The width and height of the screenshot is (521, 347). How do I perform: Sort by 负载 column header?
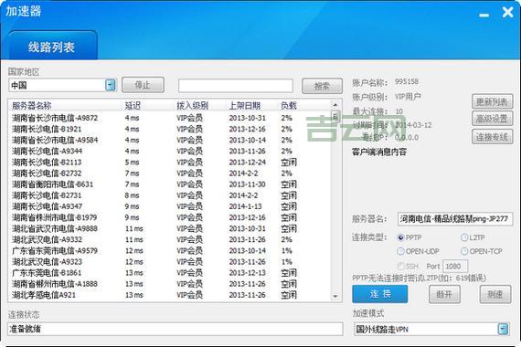click(289, 106)
